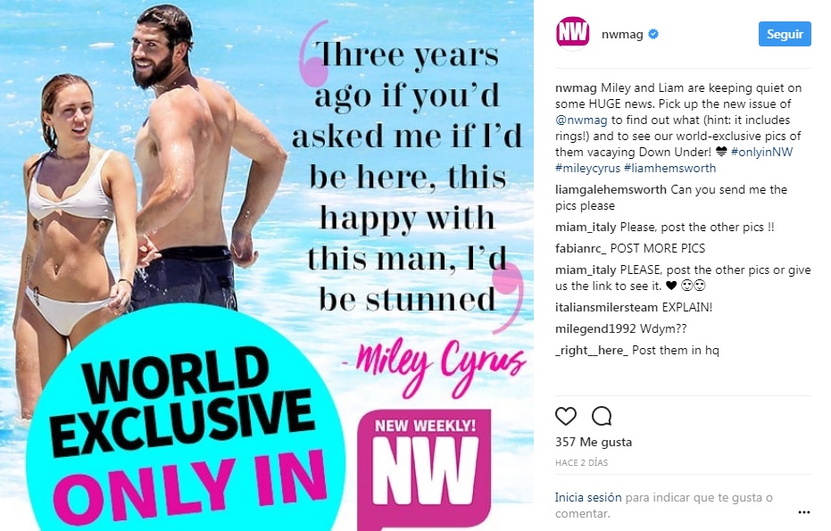Click the blue verified badge
Screen dimensions: 831x531
click(653, 34)
